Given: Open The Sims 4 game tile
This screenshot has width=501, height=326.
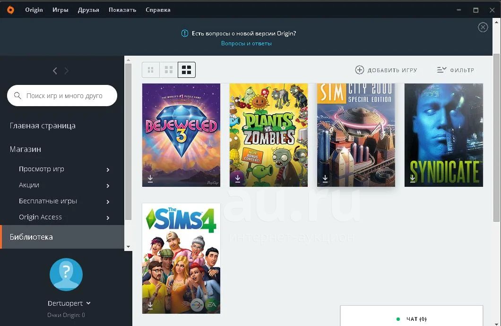Looking at the screenshot, I should [x=181, y=259].
